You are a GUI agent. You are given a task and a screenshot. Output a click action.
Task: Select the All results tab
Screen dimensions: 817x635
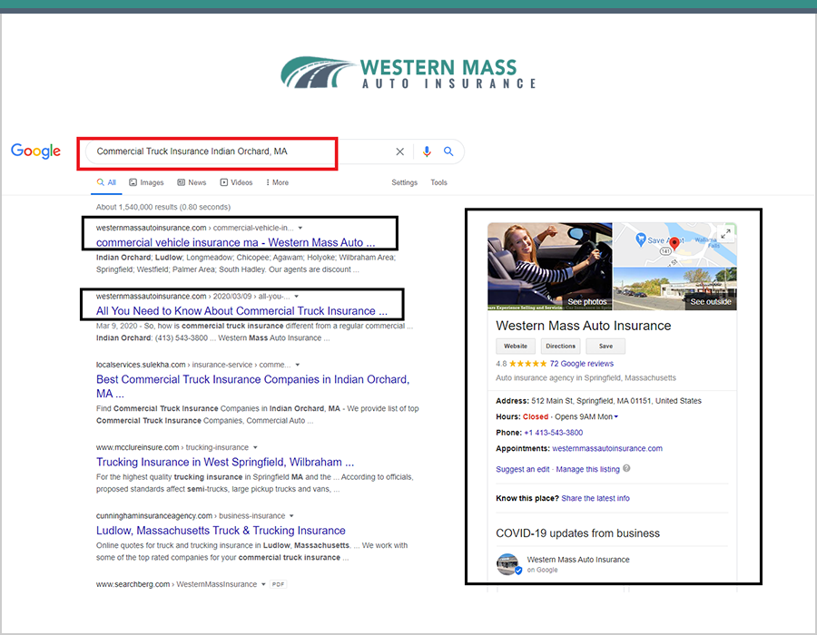(106, 182)
